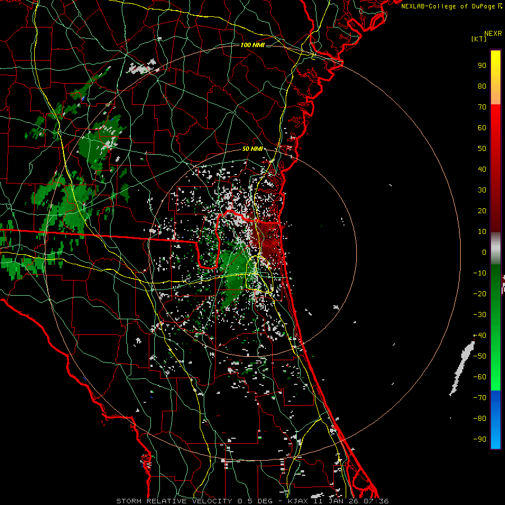Click the -80 value on the velocity scale
The width and height of the screenshot is (505, 505).
(x=480, y=419)
